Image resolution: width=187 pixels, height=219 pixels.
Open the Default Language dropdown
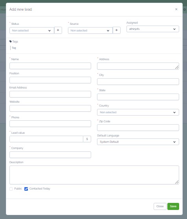[138, 142]
